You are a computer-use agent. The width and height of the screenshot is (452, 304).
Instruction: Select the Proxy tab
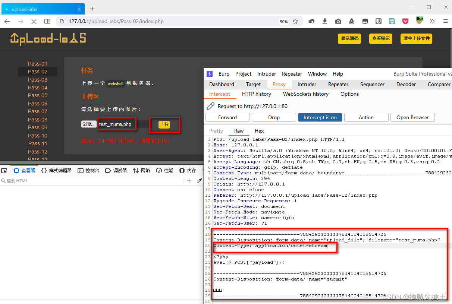[279, 84]
